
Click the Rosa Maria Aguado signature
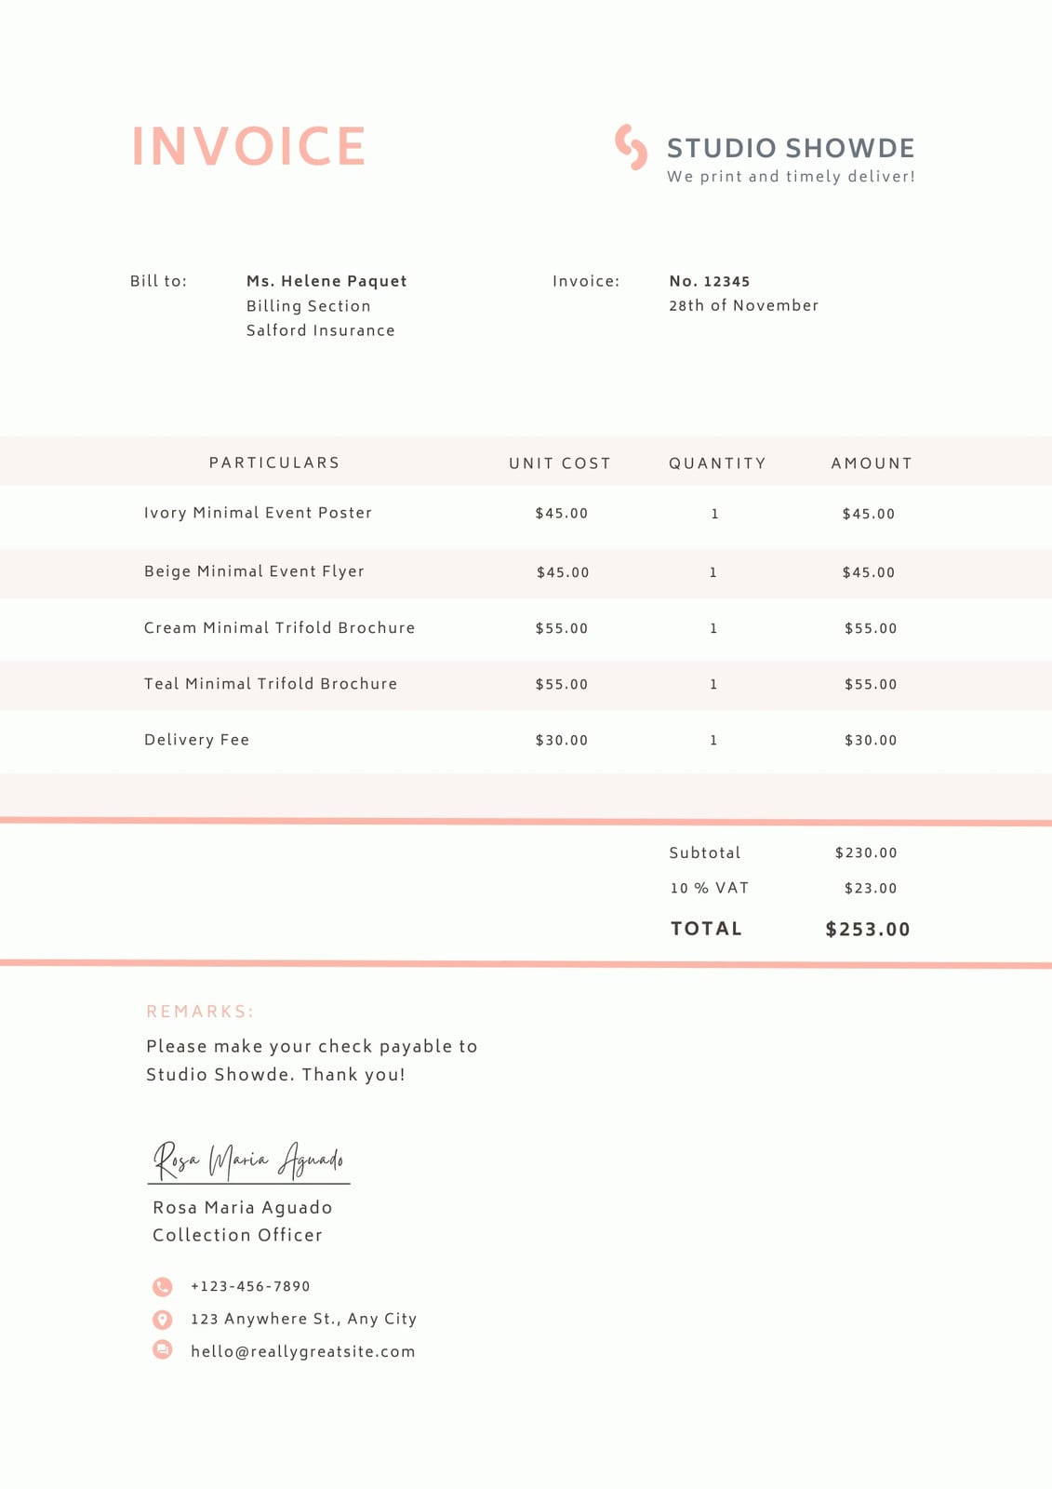[x=248, y=1160]
